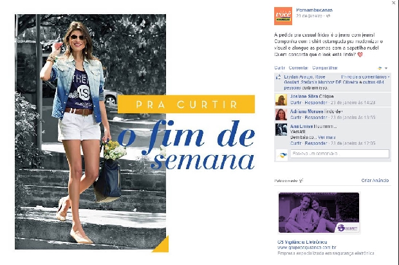This screenshot has width=399, height=265.
Task: Open the Pernambucanas page logo avatar
Action: (x=283, y=16)
